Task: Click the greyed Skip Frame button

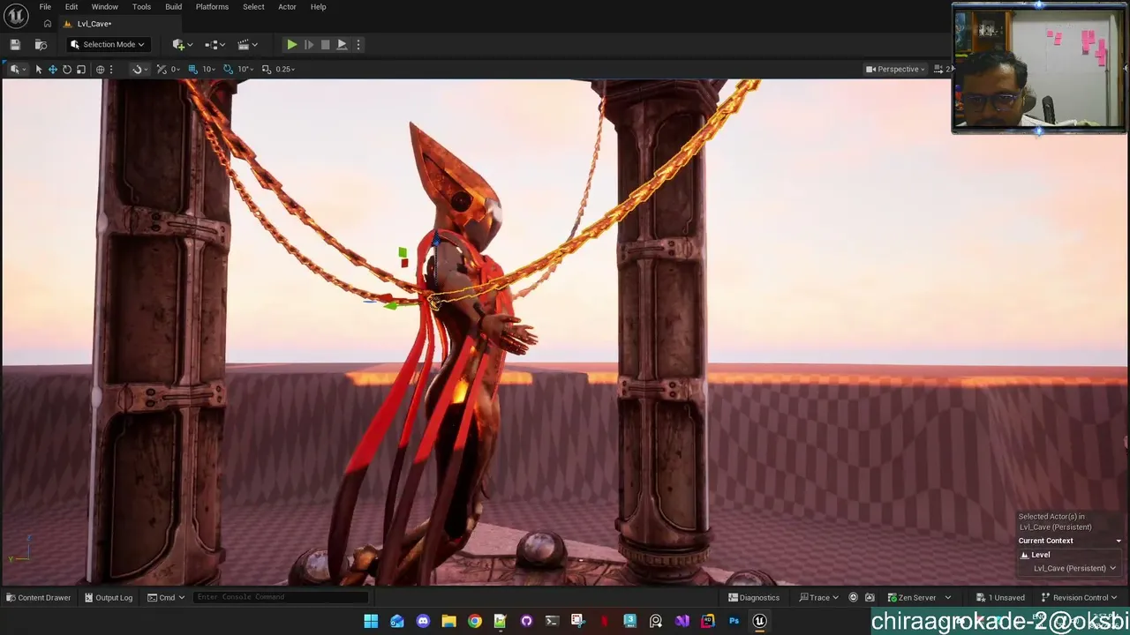Action: 308,44
